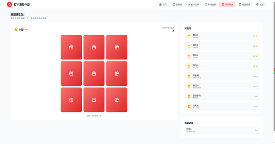Flip the bottom-right gift card
Viewport: 275px width, 144px height.
tap(117, 100)
